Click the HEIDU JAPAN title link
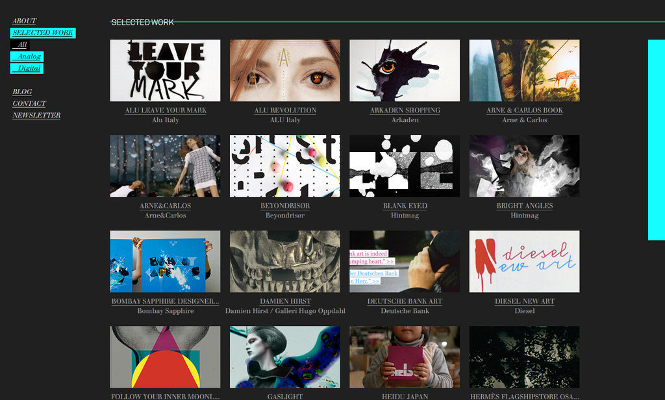665x400 pixels. tap(405, 397)
